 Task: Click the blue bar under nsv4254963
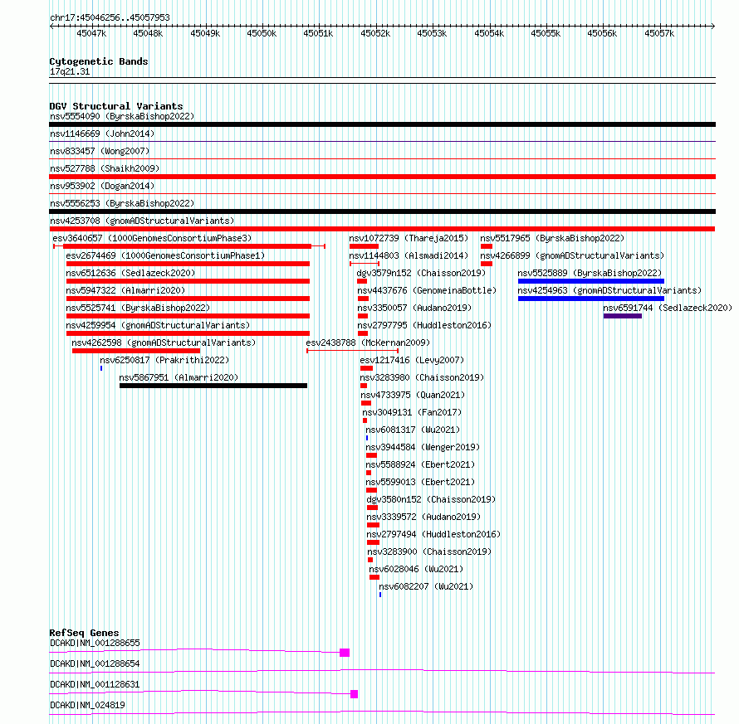pyautogui.click(x=591, y=299)
